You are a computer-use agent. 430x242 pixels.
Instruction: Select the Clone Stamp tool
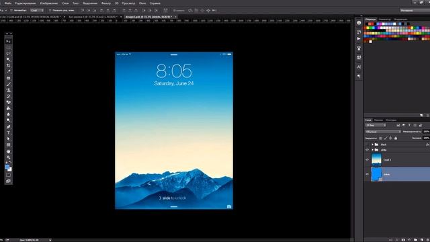pos(9,90)
